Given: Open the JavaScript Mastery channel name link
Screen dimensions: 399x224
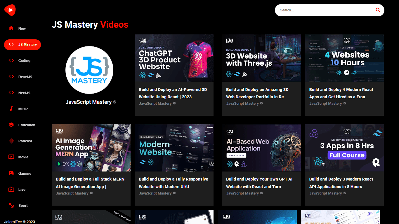Looking at the screenshot, I should pos(89,102).
